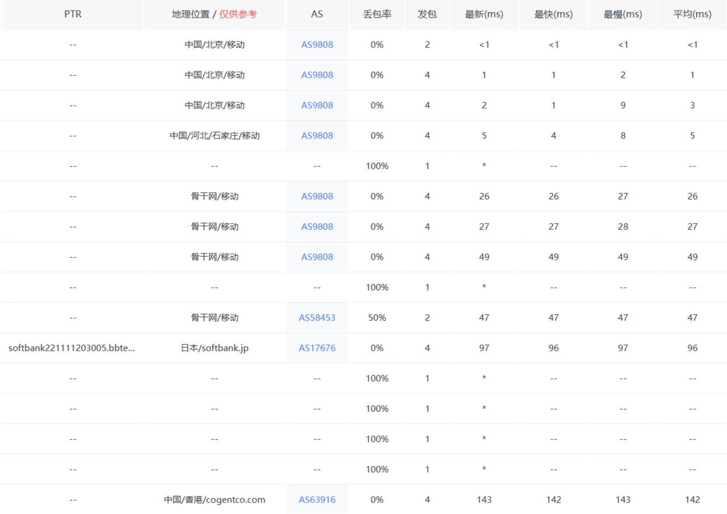727x514 pixels.
Task: Open AS9808 link in 骨干网 row averaging 26
Action: point(317,196)
